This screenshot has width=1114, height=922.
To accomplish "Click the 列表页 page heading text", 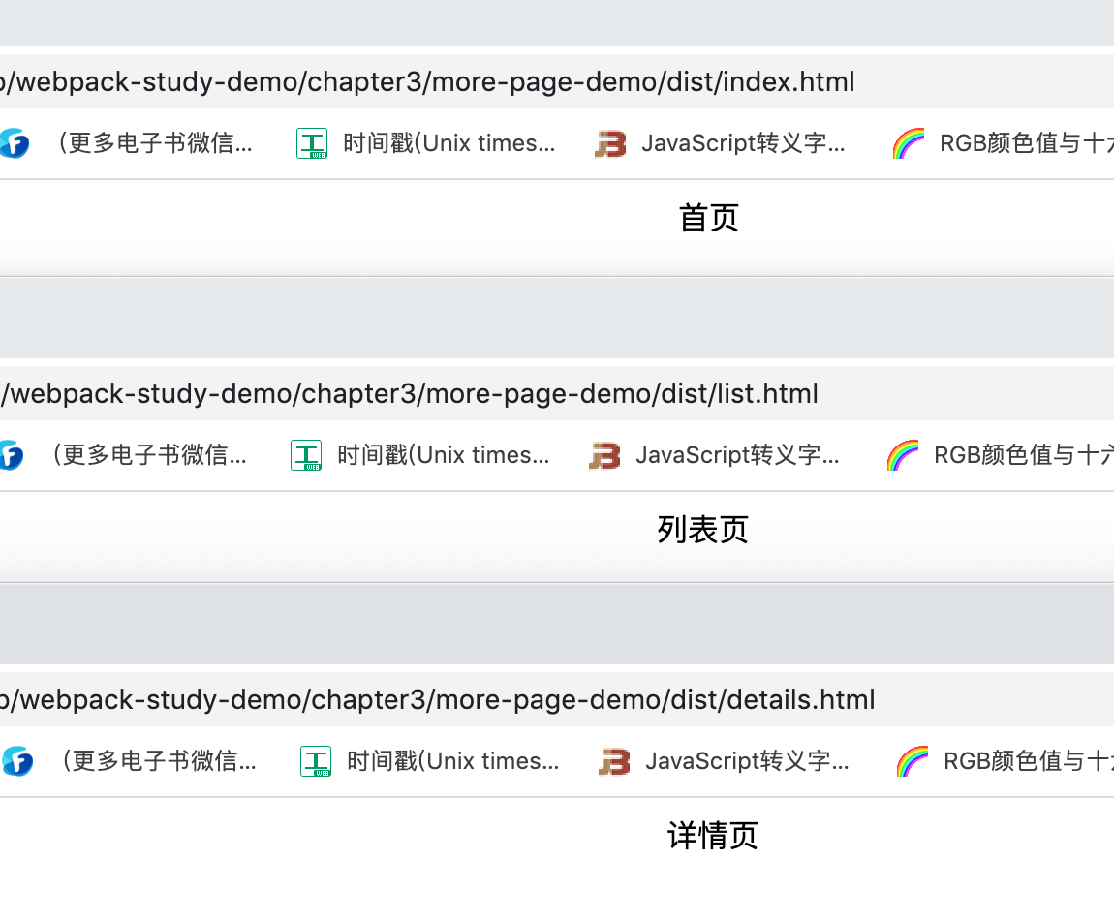I will pyautogui.click(x=703, y=530).
